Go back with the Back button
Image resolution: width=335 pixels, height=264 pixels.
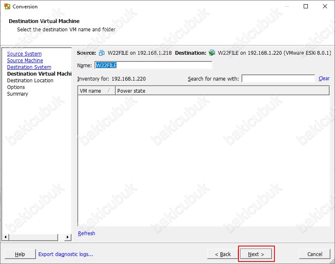coord(223,254)
